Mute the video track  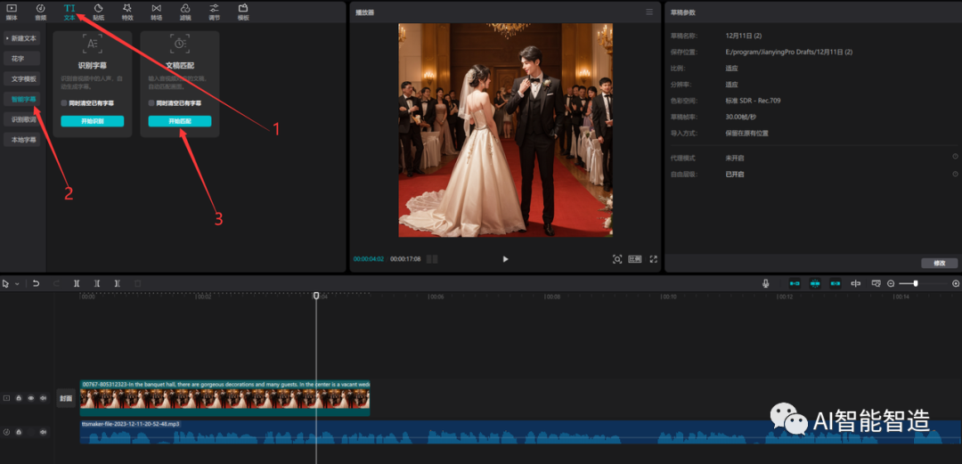pos(43,398)
